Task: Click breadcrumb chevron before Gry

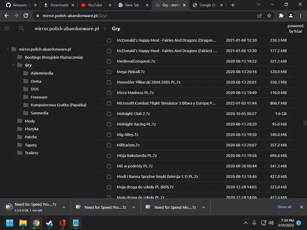Action: click(x=105, y=28)
